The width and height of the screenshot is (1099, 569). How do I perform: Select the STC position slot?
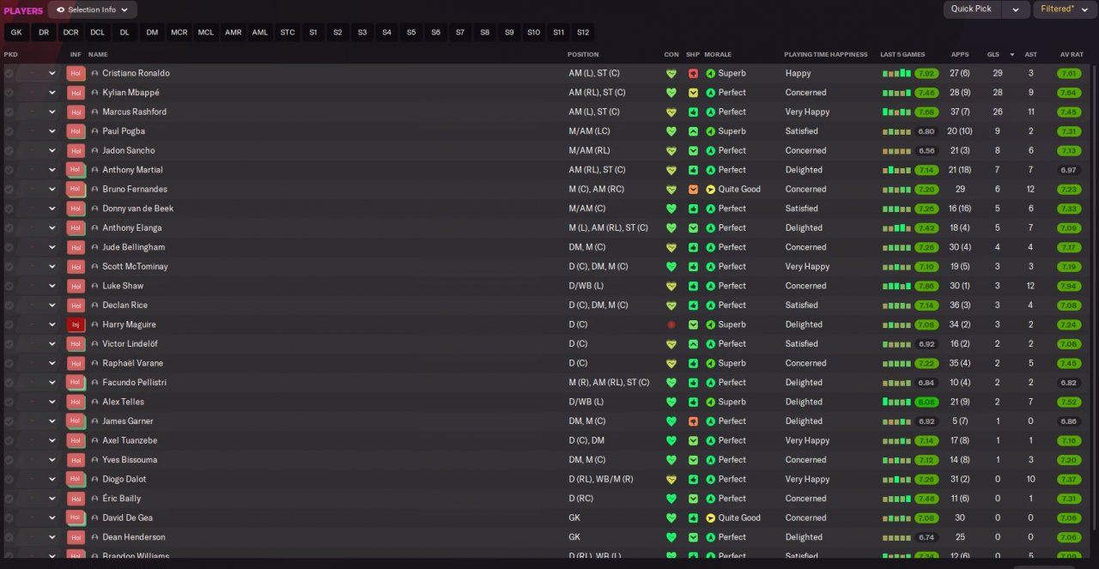288,33
